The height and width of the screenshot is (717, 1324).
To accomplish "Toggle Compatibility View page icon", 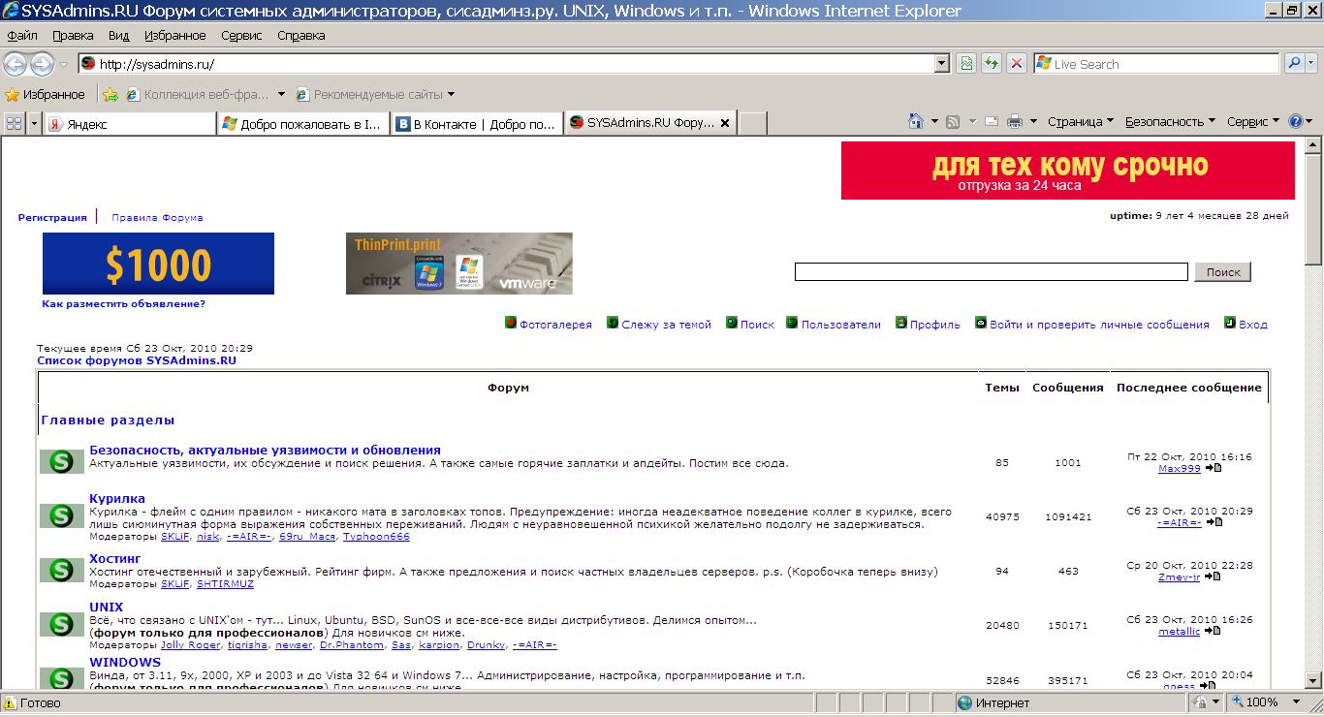I will [966, 64].
